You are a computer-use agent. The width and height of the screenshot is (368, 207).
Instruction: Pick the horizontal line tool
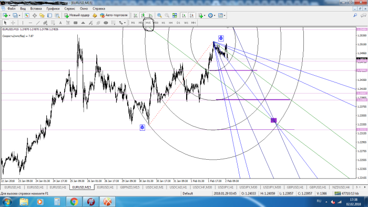click(30, 23)
